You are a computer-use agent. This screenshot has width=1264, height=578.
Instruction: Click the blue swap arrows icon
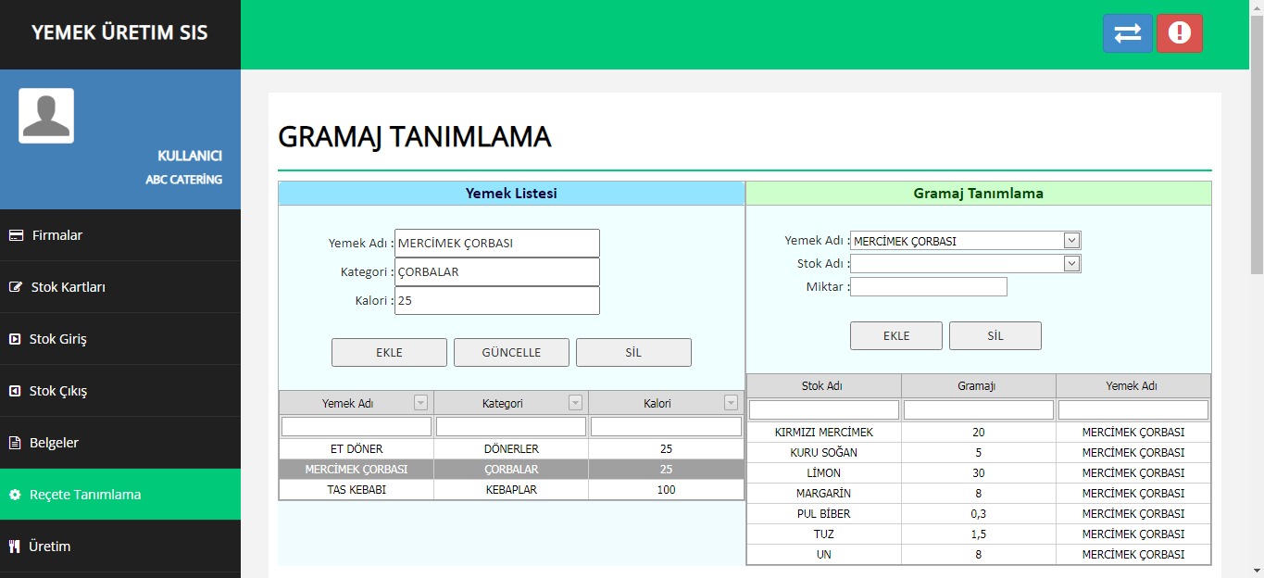tap(1127, 33)
